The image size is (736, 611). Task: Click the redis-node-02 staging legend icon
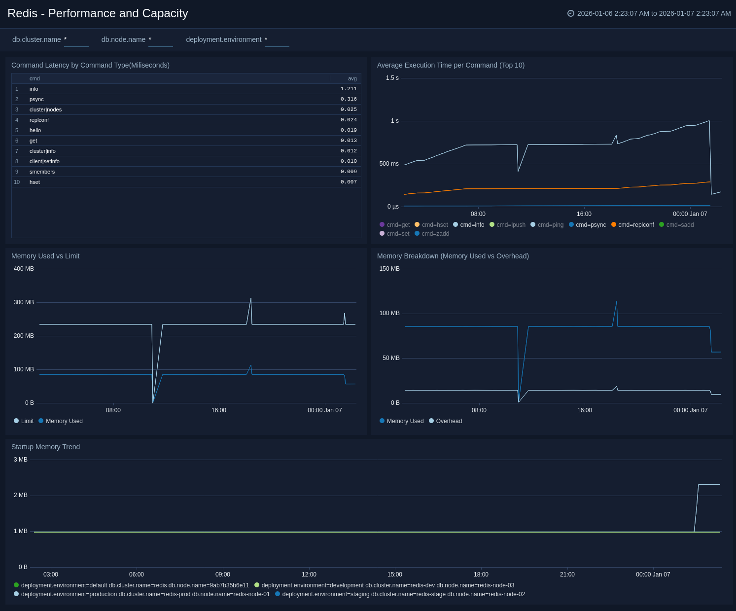(278, 594)
